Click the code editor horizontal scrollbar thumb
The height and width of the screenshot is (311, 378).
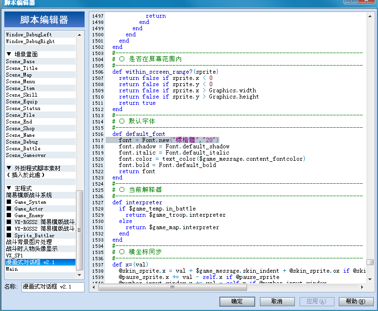[173, 288]
